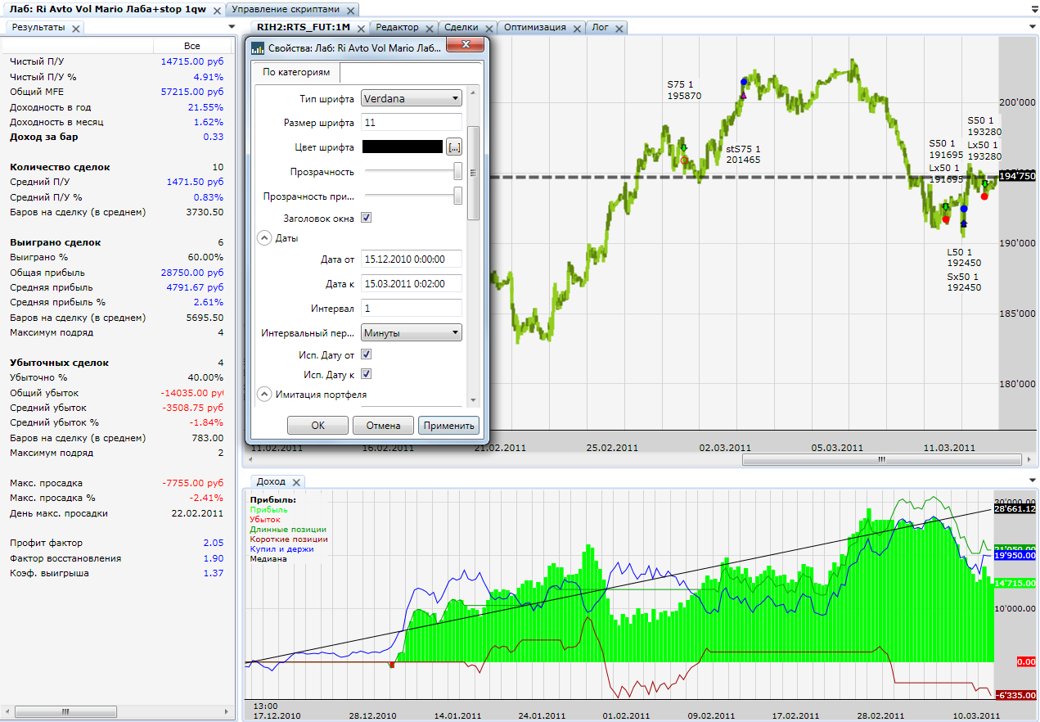Close the Оптимизация tab via its X icon
The height and width of the screenshot is (722, 1040).
point(576,28)
